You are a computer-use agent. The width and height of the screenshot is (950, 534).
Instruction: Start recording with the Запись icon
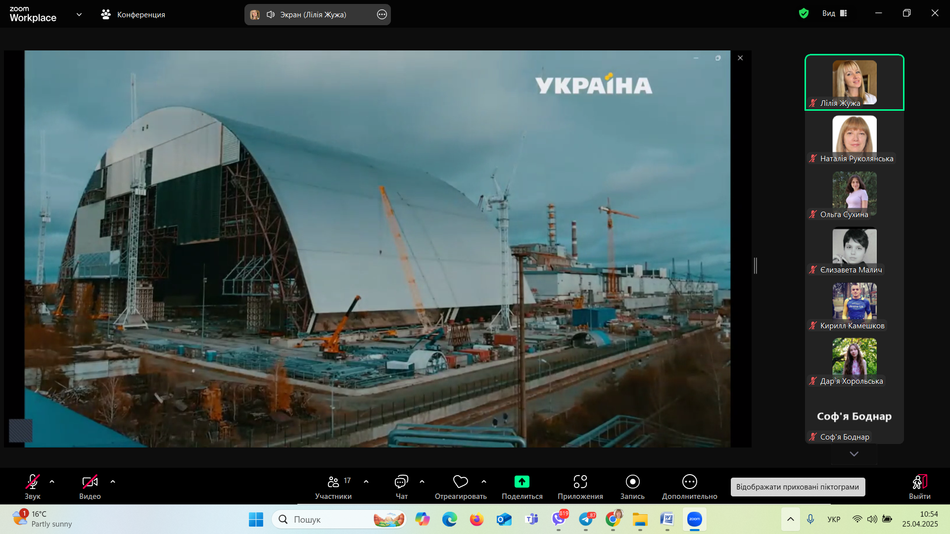632,482
